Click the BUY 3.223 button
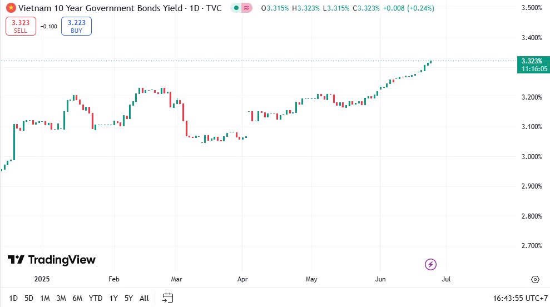Image resolution: width=550 pixels, height=307 pixels. 76,26
